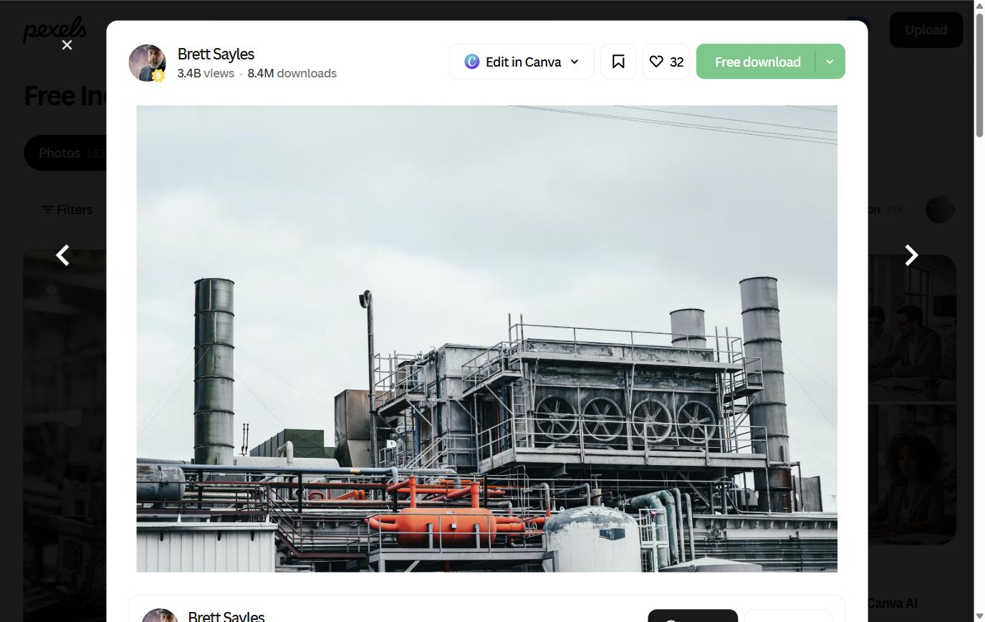This screenshot has width=985, height=622.
Task: Go to the previous photo
Action: (63, 255)
